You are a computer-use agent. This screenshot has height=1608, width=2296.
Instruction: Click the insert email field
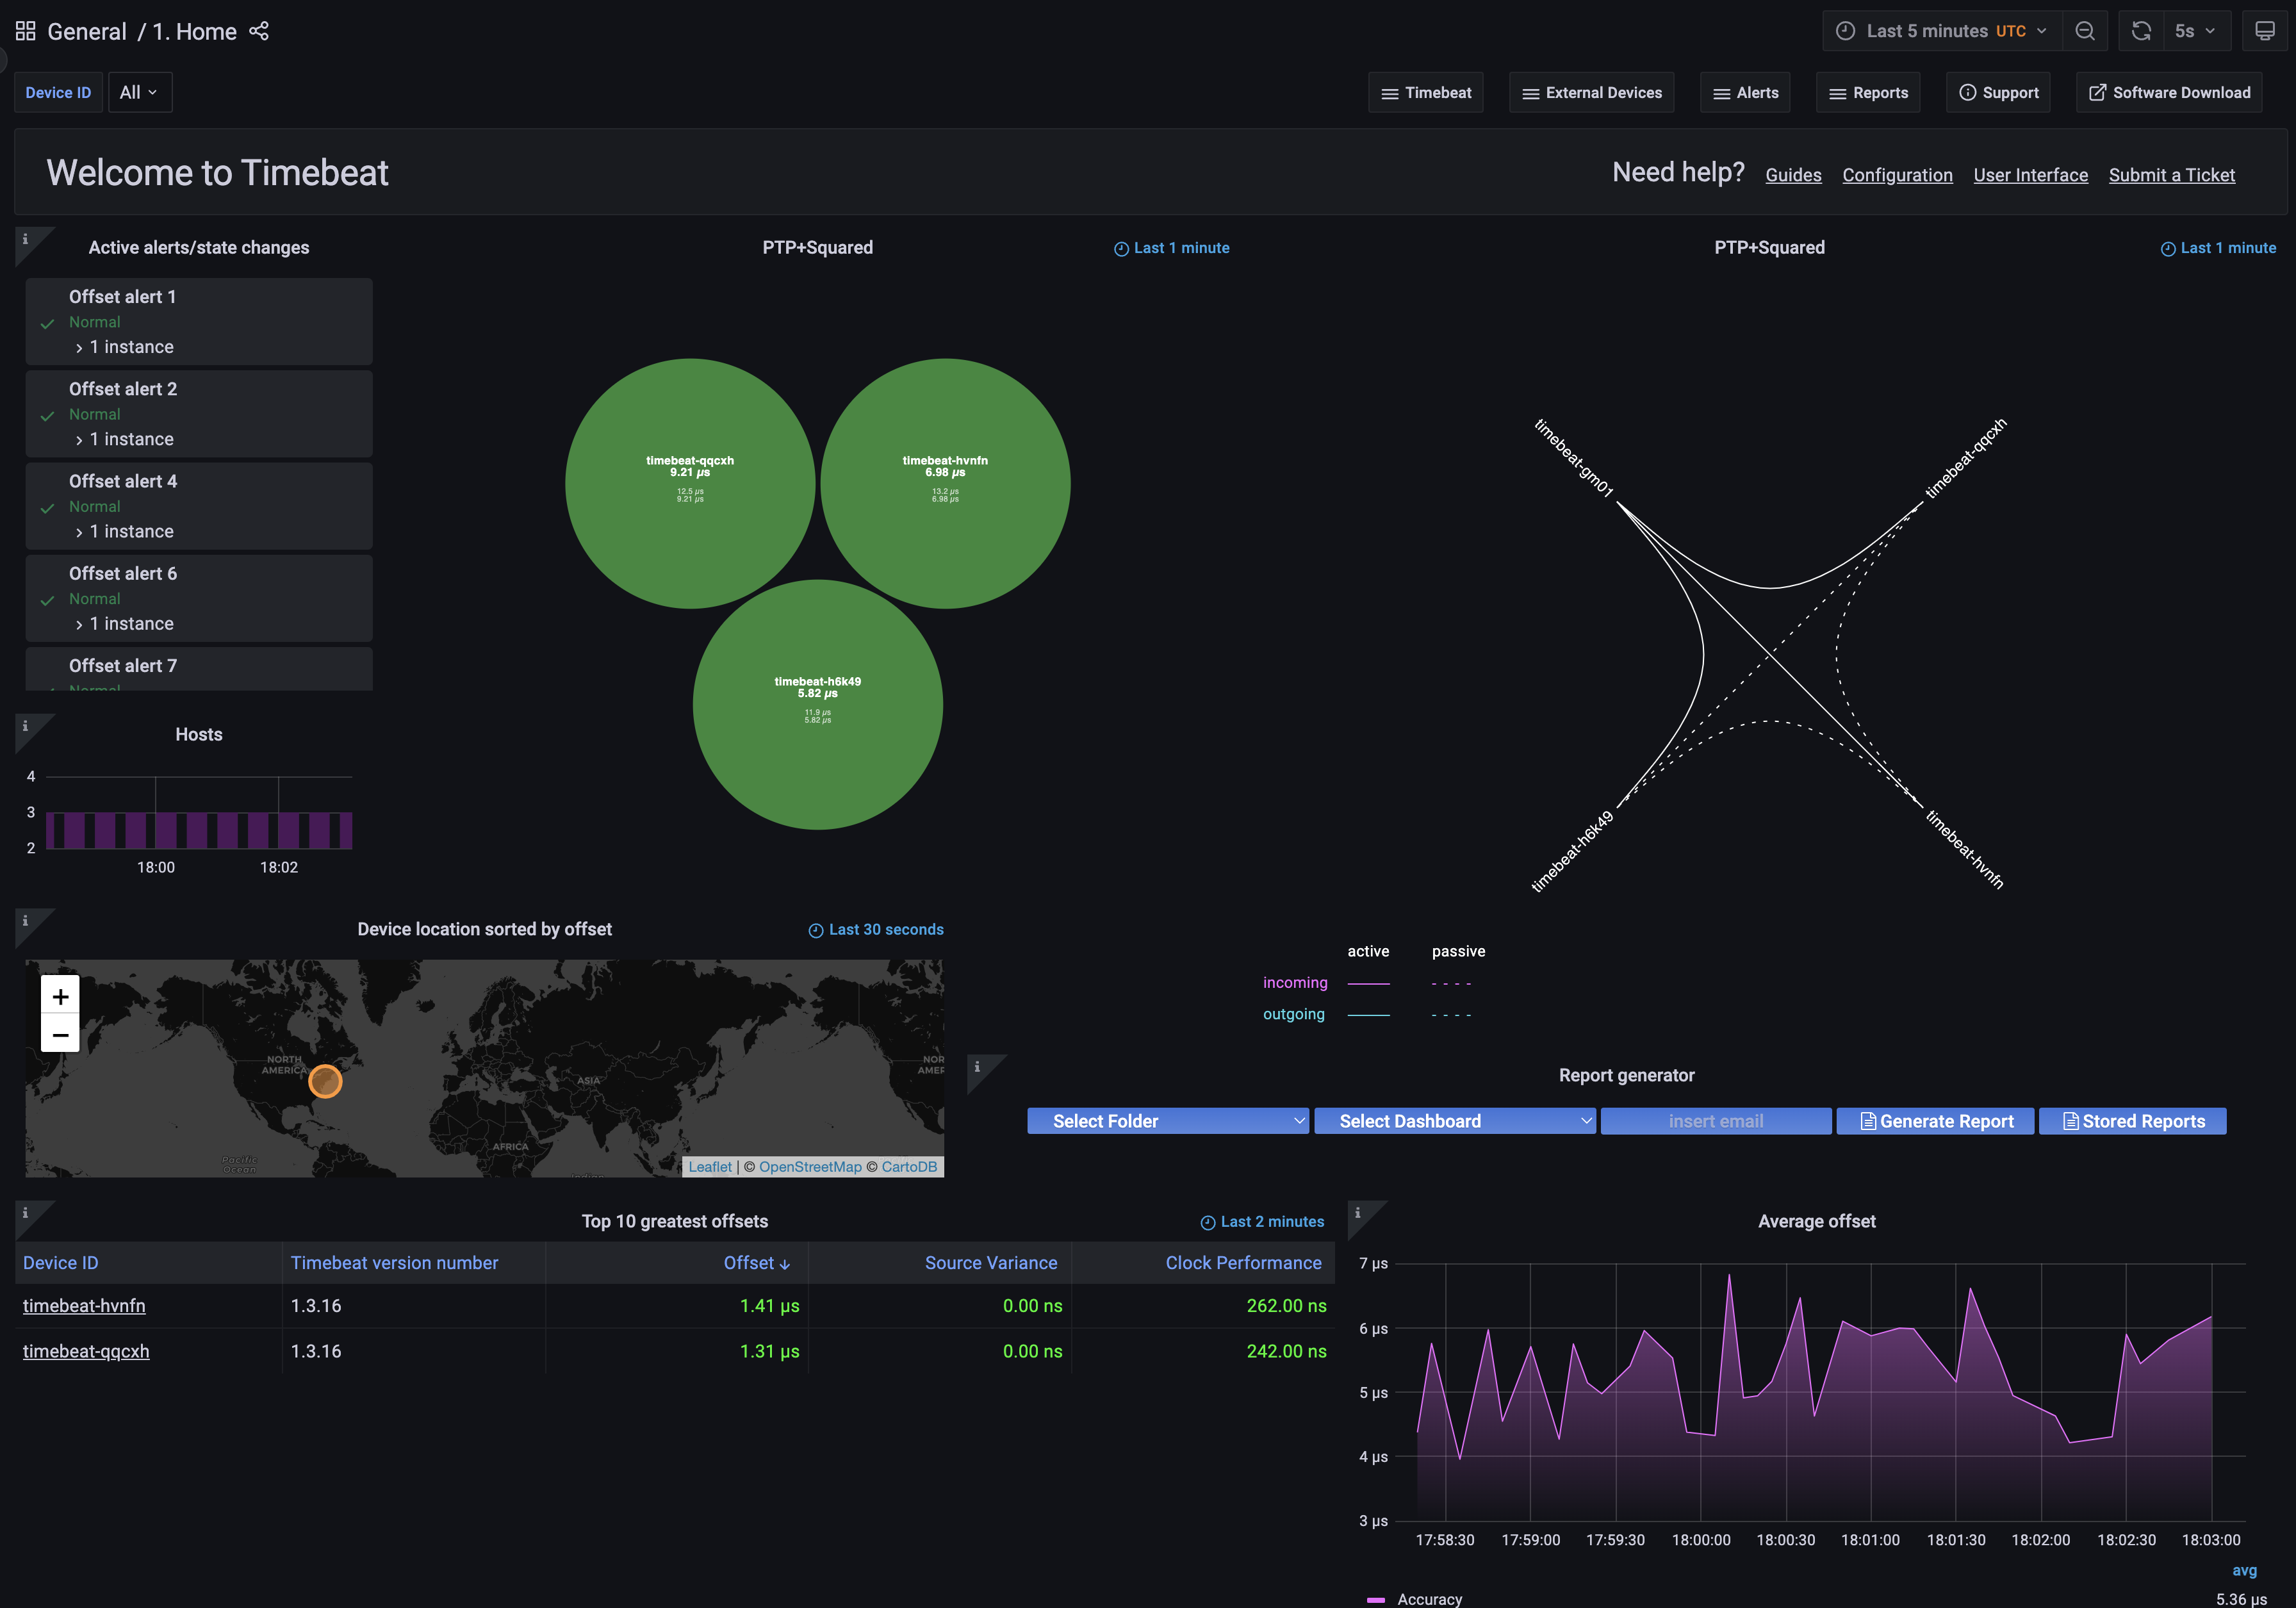[x=1716, y=1121]
